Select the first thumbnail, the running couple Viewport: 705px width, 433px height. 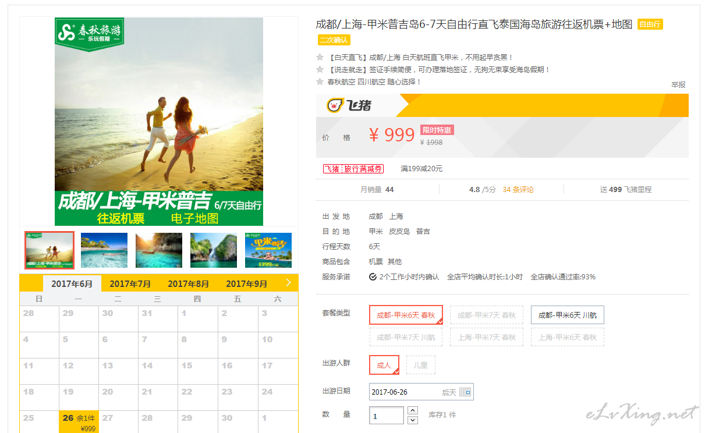pos(49,250)
